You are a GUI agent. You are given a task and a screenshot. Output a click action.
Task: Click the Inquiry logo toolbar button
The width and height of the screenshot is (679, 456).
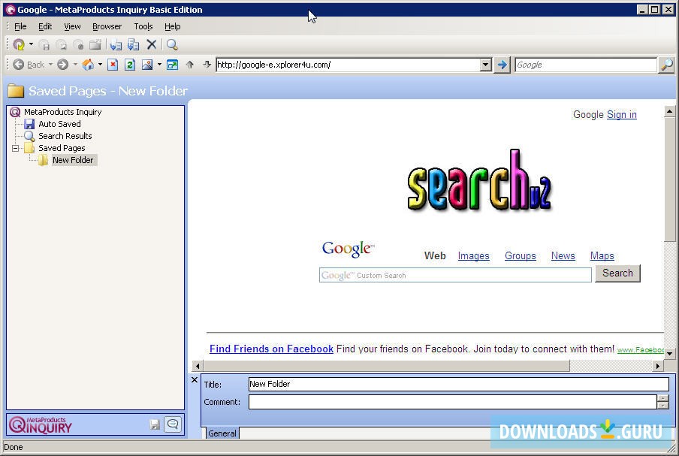(19, 44)
